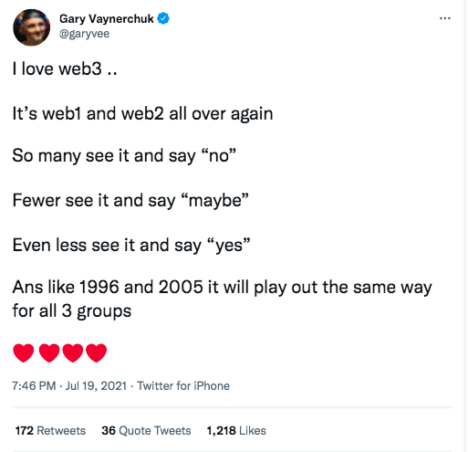Click the blue verified badge icon
Viewport: 468px width, 452px height.
tap(163, 18)
